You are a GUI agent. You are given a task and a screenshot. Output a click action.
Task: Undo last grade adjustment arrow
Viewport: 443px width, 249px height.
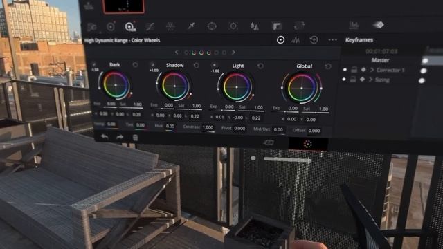[105, 137]
